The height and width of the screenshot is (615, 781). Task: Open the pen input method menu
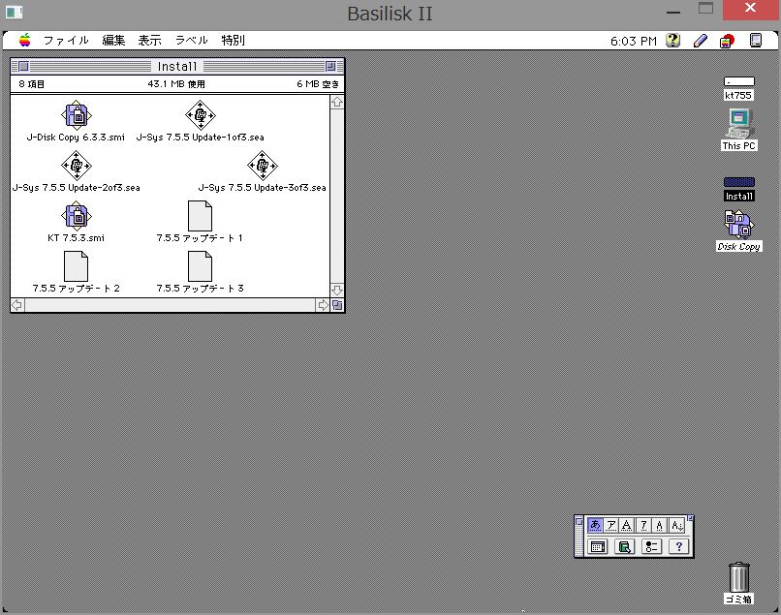click(700, 41)
